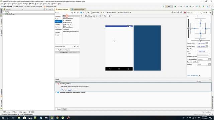Image resolution: width=214 pixels, height=120 pixels.
Task: Open layout_height value dropdown
Action: click(x=207, y=46)
